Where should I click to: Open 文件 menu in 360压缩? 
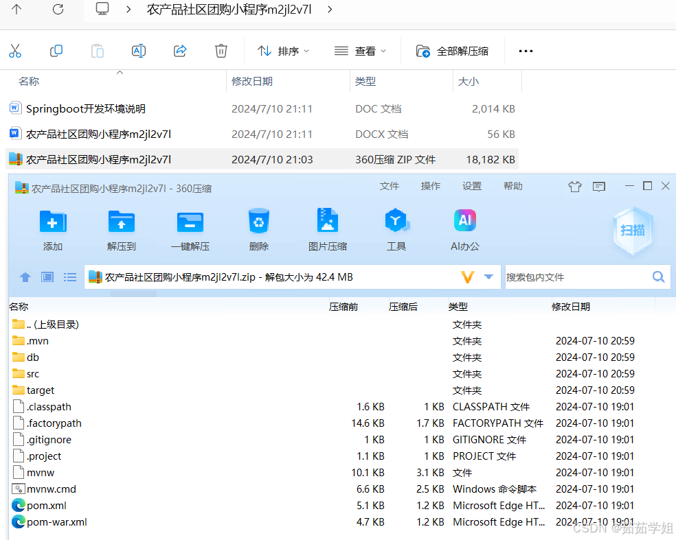click(390, 186)
